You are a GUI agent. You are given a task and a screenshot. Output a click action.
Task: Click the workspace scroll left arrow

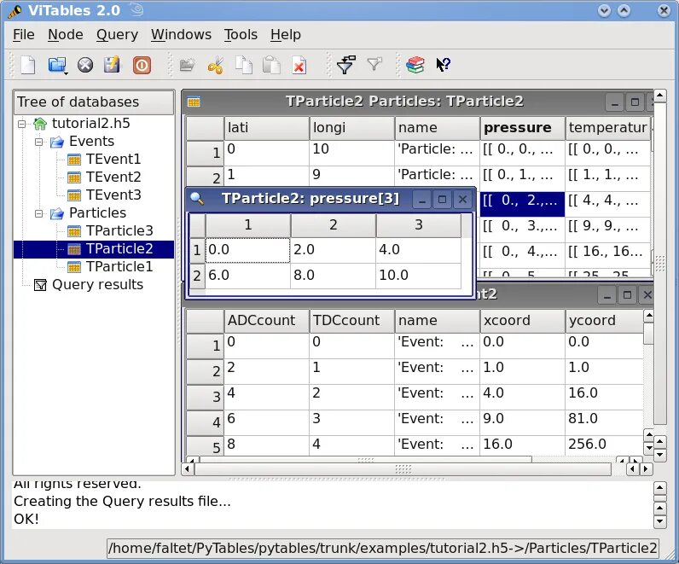coord(188,469)
